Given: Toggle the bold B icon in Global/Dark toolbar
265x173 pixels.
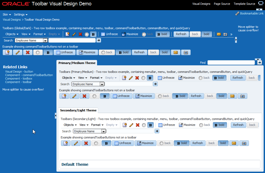Looking at the screenshot, I should (x=93, y=34).
